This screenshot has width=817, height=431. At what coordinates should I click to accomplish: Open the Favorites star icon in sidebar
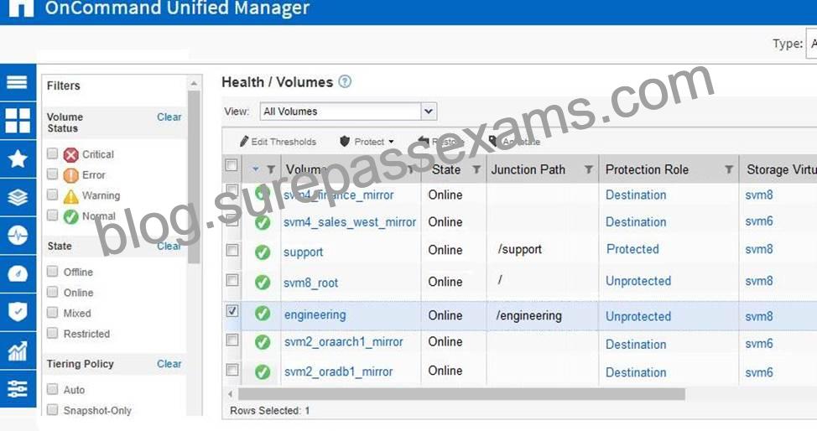click(x=17, y=158)
